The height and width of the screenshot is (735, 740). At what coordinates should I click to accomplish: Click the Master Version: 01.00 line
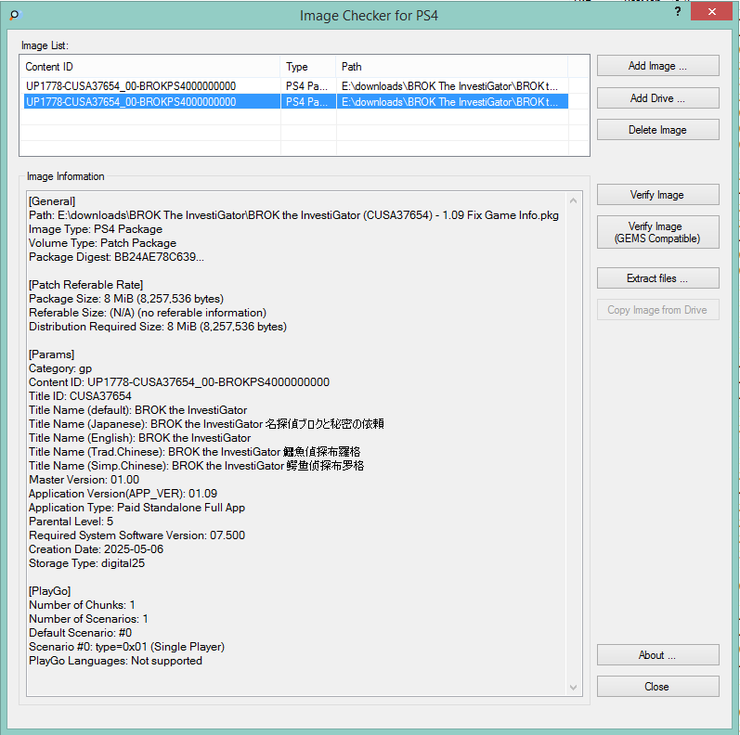point(84,480)
